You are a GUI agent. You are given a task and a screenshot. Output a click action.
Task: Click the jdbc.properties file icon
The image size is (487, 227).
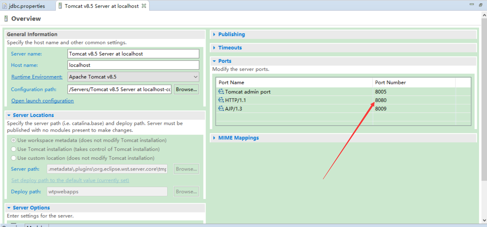pos(5,6)
